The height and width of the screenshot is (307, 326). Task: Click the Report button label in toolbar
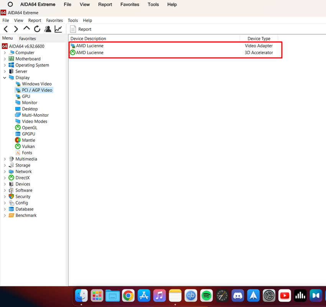pos(85,29)
